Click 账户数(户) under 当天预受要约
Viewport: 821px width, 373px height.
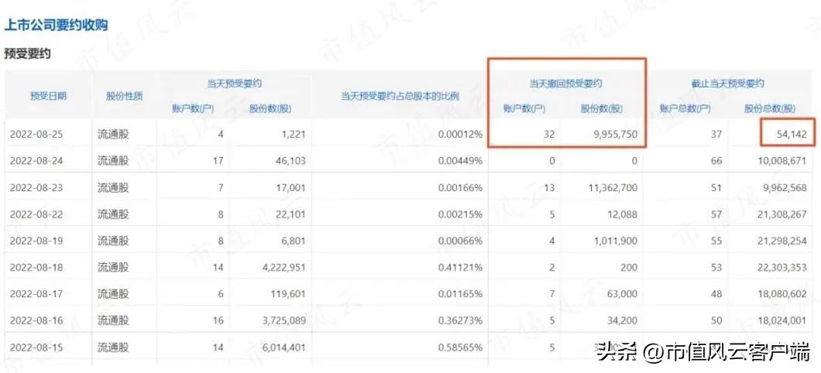(193, 109)
